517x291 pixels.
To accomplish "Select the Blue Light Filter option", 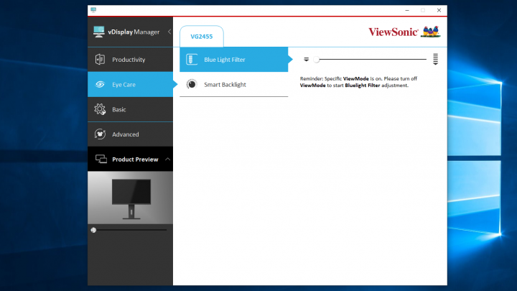I will point(234,60).
